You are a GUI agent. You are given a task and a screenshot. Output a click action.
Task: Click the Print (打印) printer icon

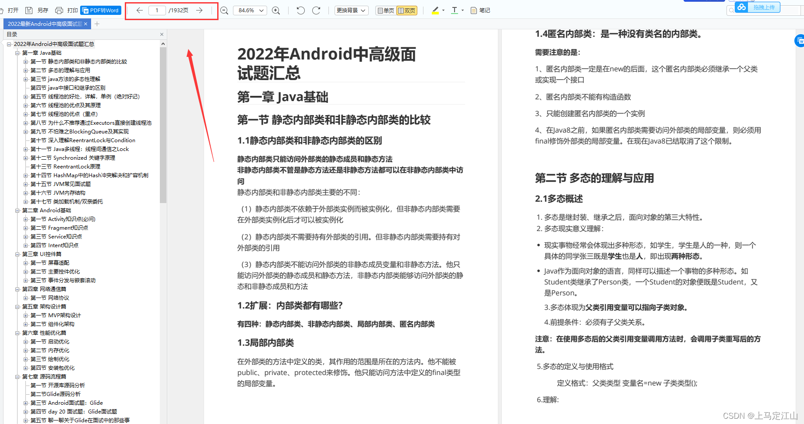coord(59,10)
